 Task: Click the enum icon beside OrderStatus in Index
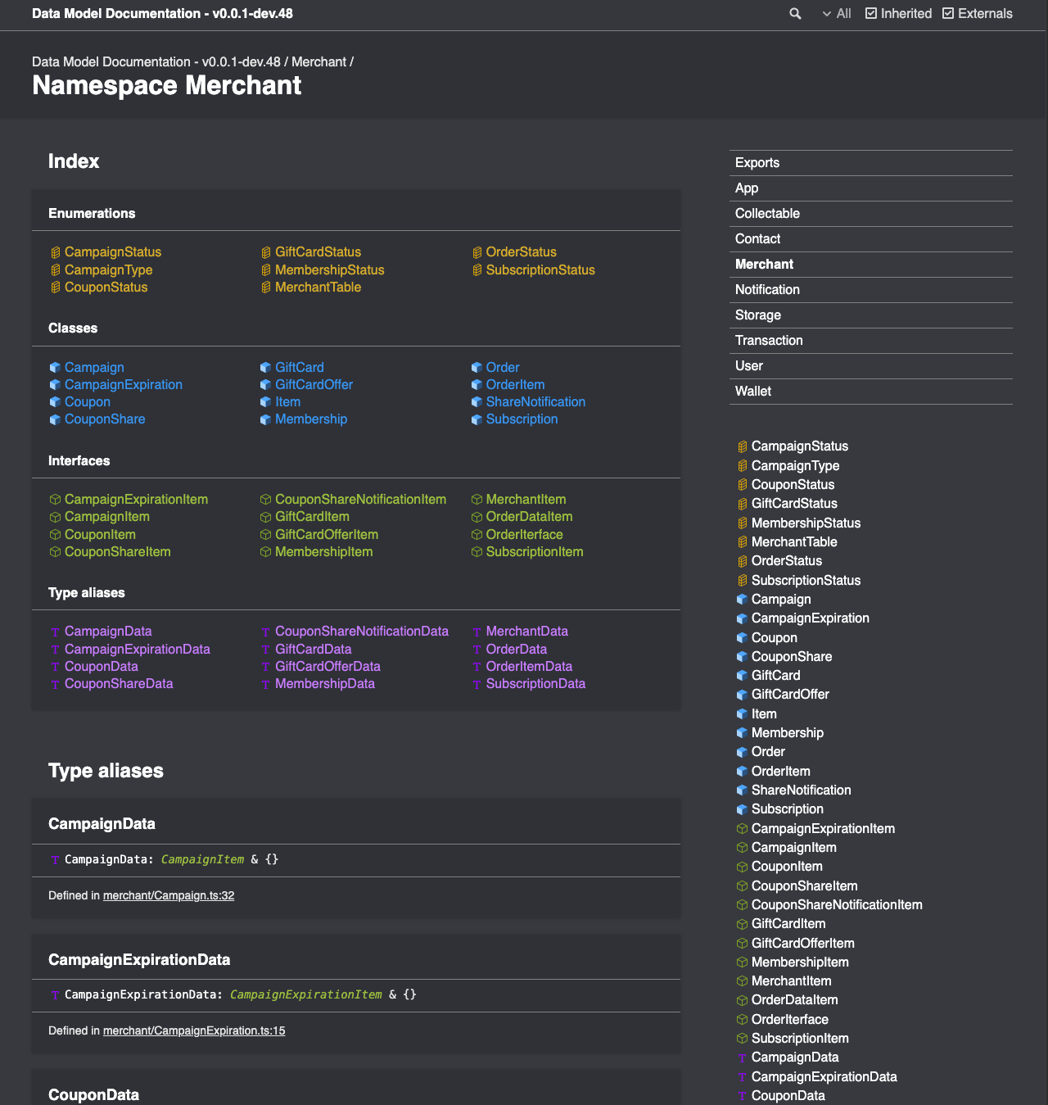pos(477,252)
